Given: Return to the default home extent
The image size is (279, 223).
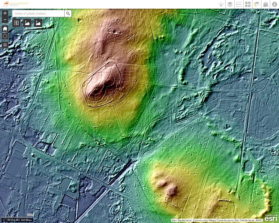Looking at the screenshot, I should click(x=5, y=29).
